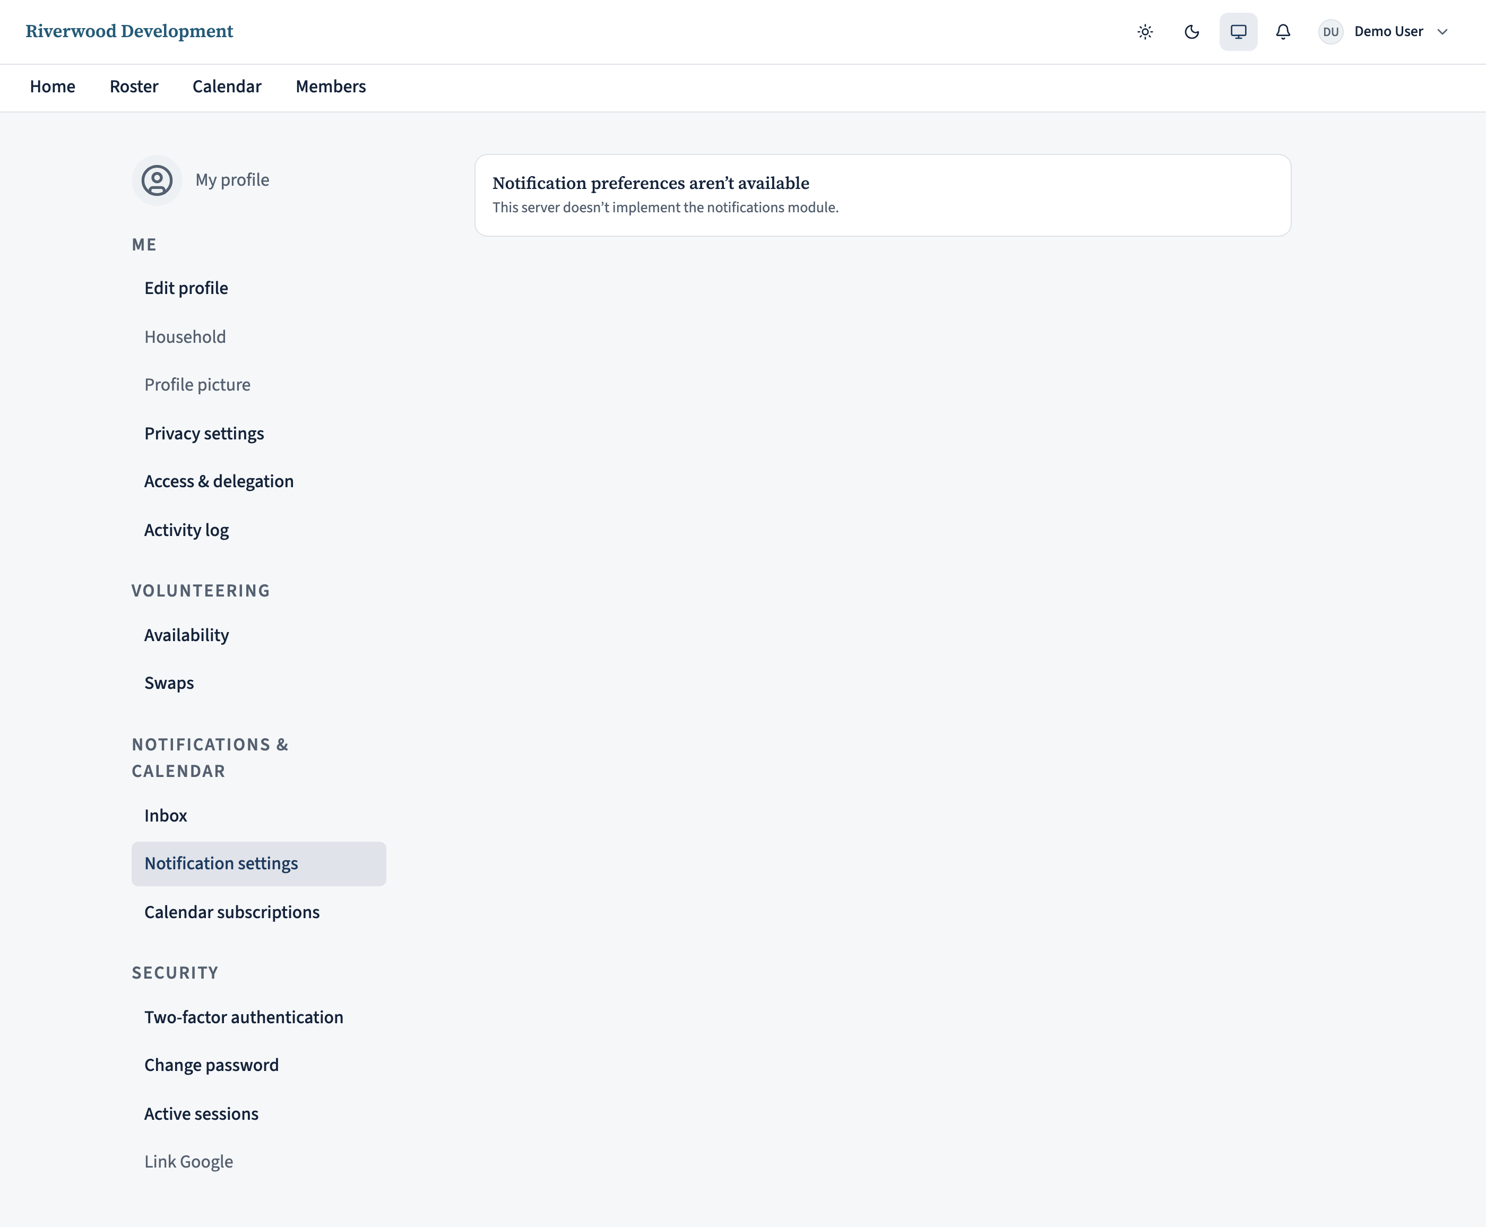
Task: Open the Calendar navigation item
Action: pos(227,86)
